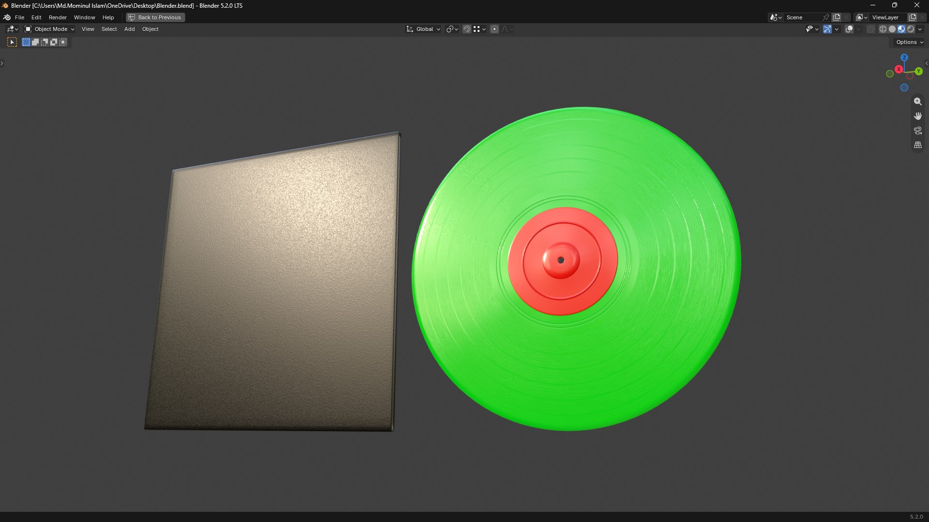Add a new view layer icon
Image resolution: width=929 pixels, height=522 pixels.
point(913,17)
